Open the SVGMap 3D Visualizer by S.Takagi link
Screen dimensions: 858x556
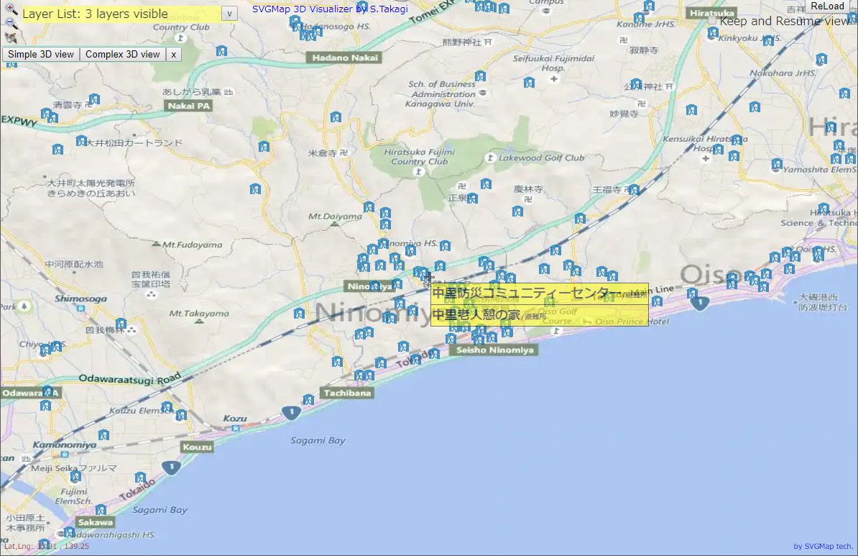tap(330, 9)
